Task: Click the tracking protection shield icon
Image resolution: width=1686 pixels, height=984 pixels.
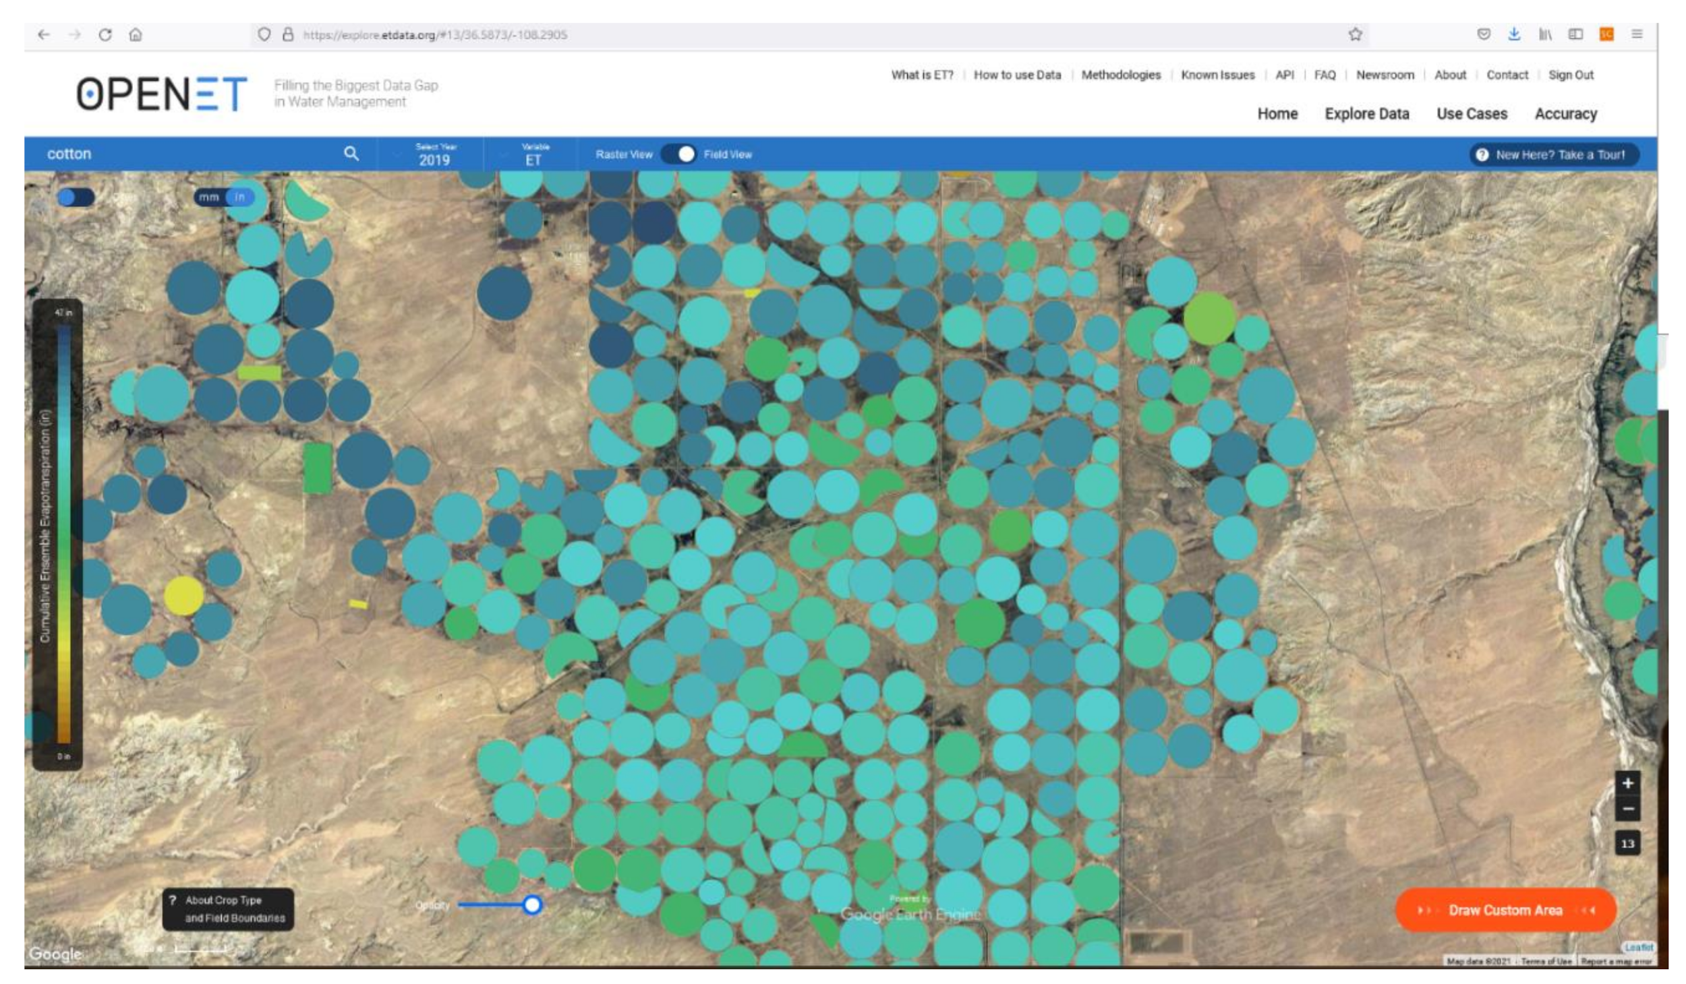Action: click(264, 34)
